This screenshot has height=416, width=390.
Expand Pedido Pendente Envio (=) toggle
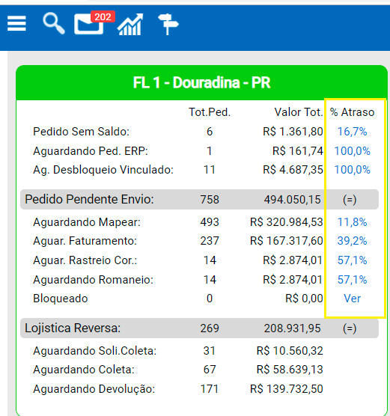[350, 200]
